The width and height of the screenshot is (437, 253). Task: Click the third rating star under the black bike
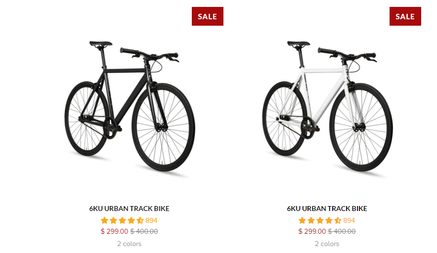(122, 220)
